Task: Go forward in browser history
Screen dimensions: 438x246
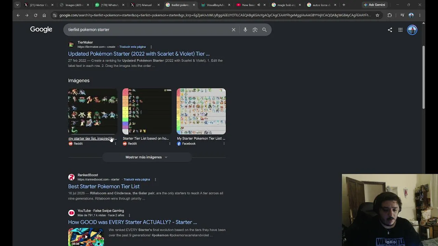Action: click(27, 15)
